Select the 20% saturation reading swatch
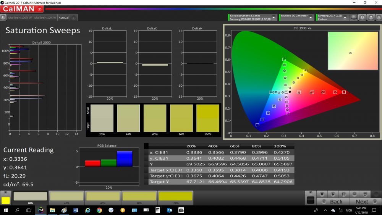Viewport: 382px width, 215px height. 30,197
